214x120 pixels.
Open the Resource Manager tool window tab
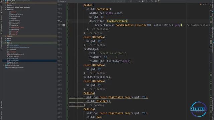[x=1, y=43]
